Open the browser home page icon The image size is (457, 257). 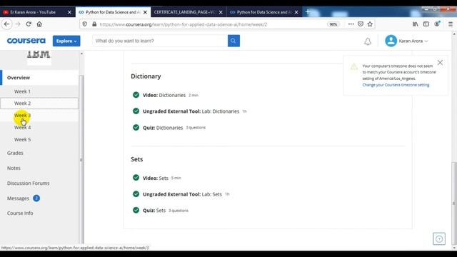[39, 24]
